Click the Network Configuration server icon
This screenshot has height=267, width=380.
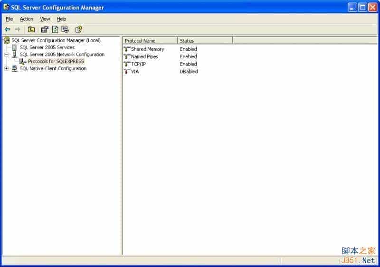coord(15,54)
